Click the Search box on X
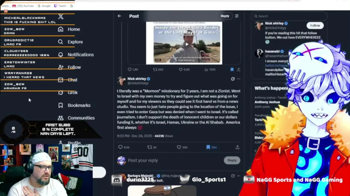350x196 pixels. 289,16
